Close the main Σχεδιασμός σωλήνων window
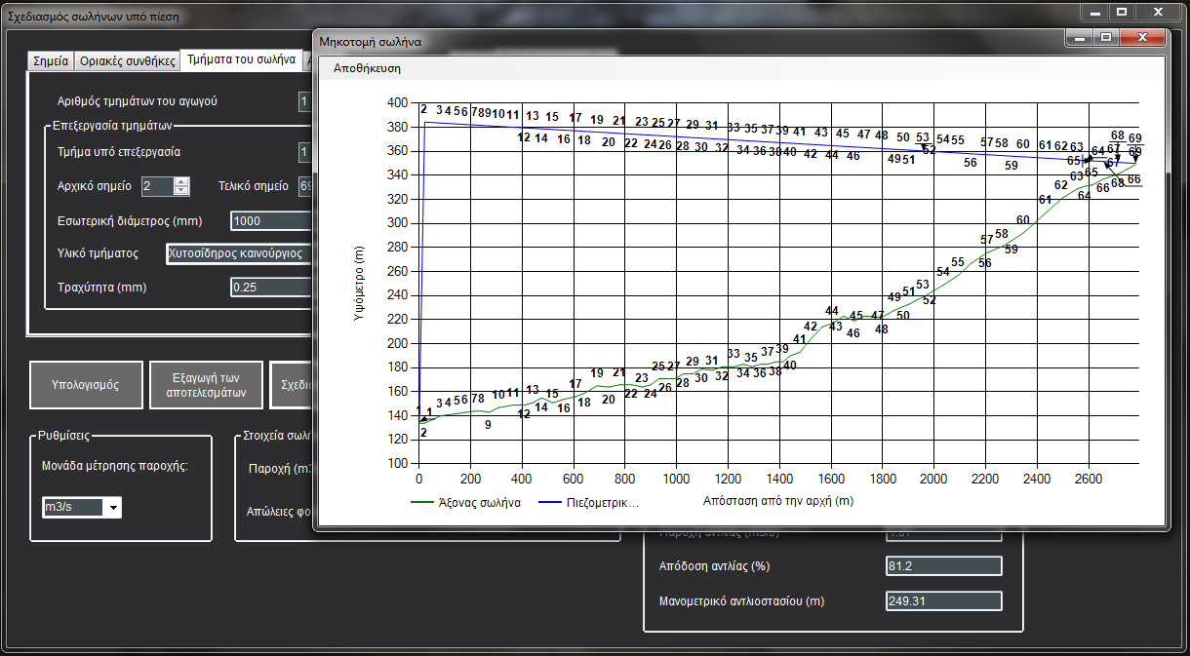The image size is (1190, 656). [1157, 13]
